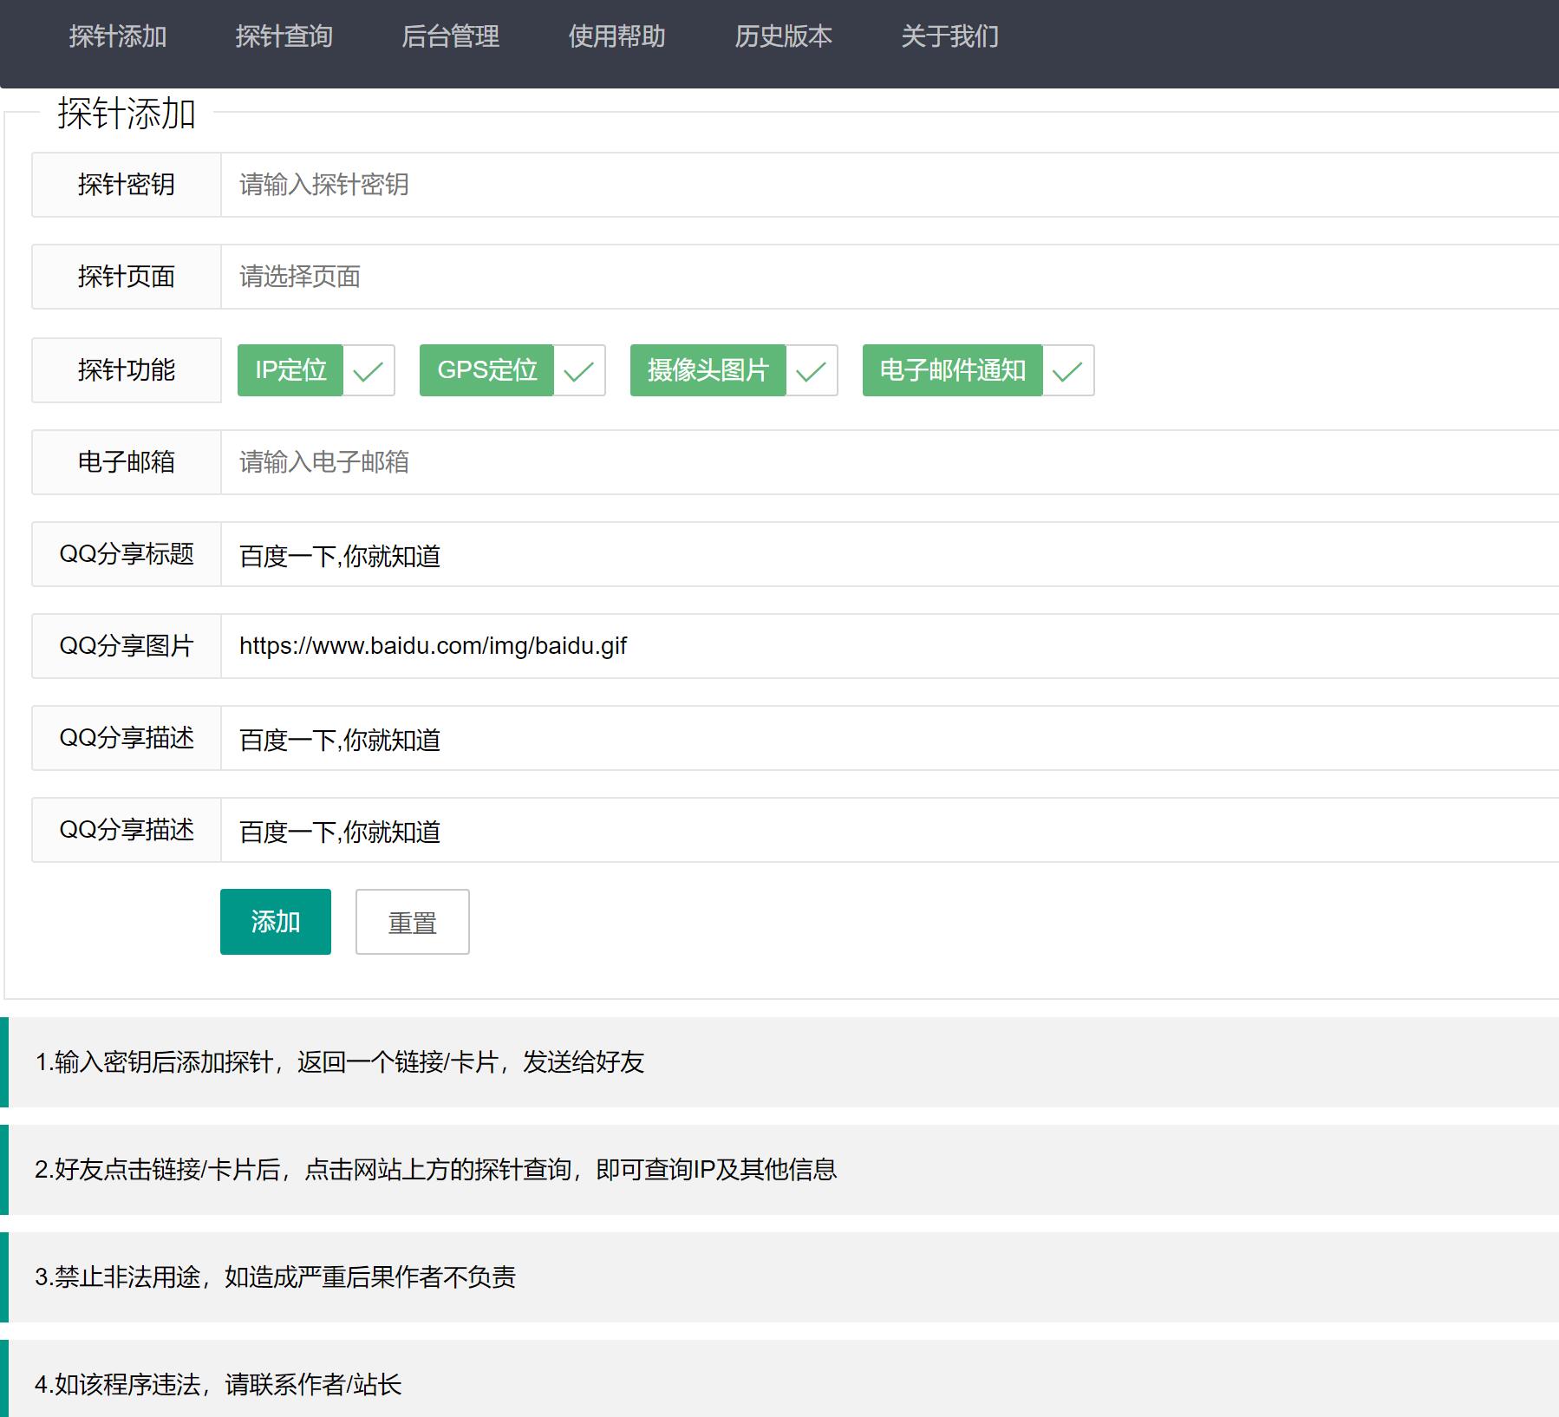1559x1417 pixels.
Task: Disable the GPS定位 feature
Action: point(486,370)
